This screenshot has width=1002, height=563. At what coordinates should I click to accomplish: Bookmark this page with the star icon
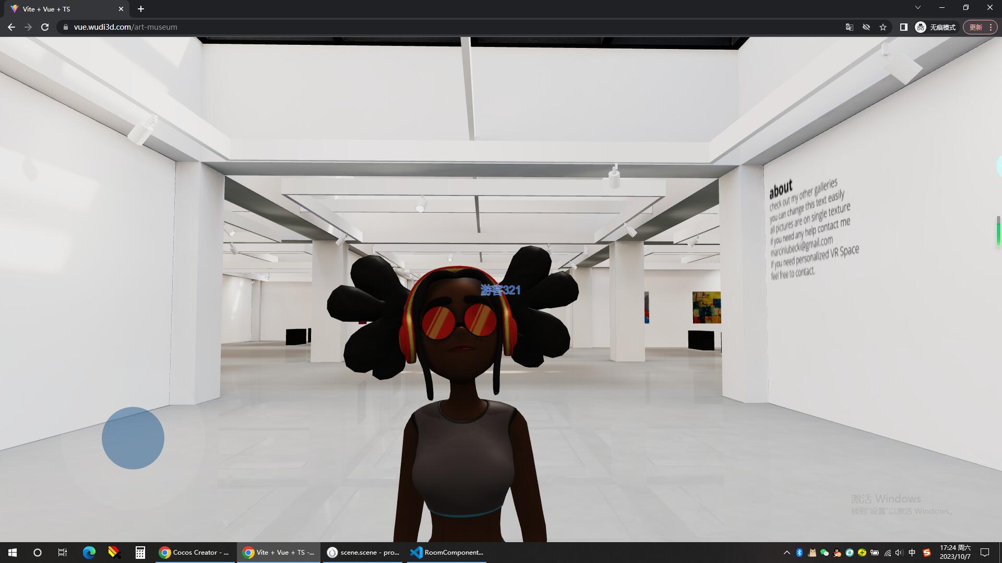[x=883, y=27]
